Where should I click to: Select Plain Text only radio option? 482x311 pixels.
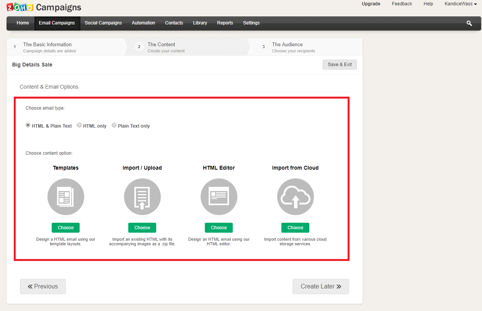click(114, 125)
